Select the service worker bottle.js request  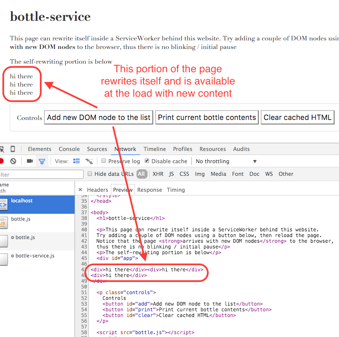(x=37, y=241)
